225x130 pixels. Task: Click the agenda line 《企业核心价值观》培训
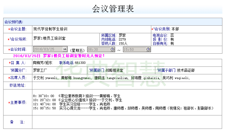(x=78, y=100)
